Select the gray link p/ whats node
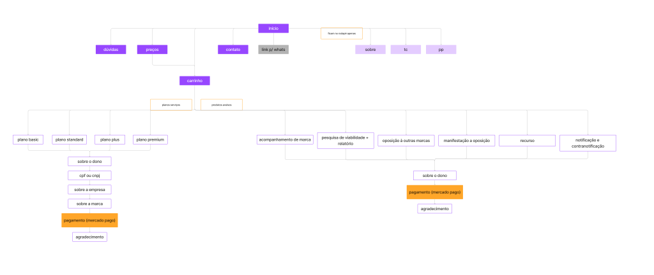 (x=273, y=50)
